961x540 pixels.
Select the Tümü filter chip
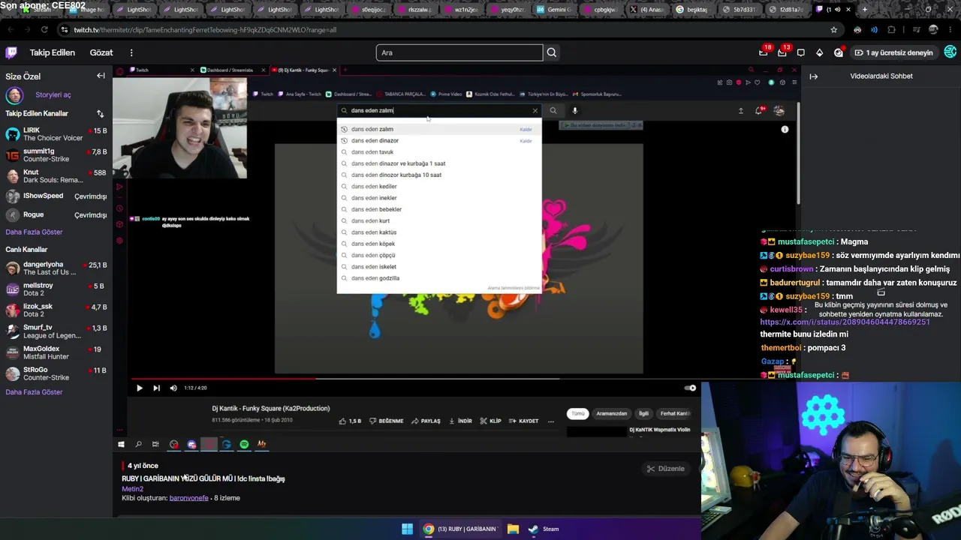[578, 413]
